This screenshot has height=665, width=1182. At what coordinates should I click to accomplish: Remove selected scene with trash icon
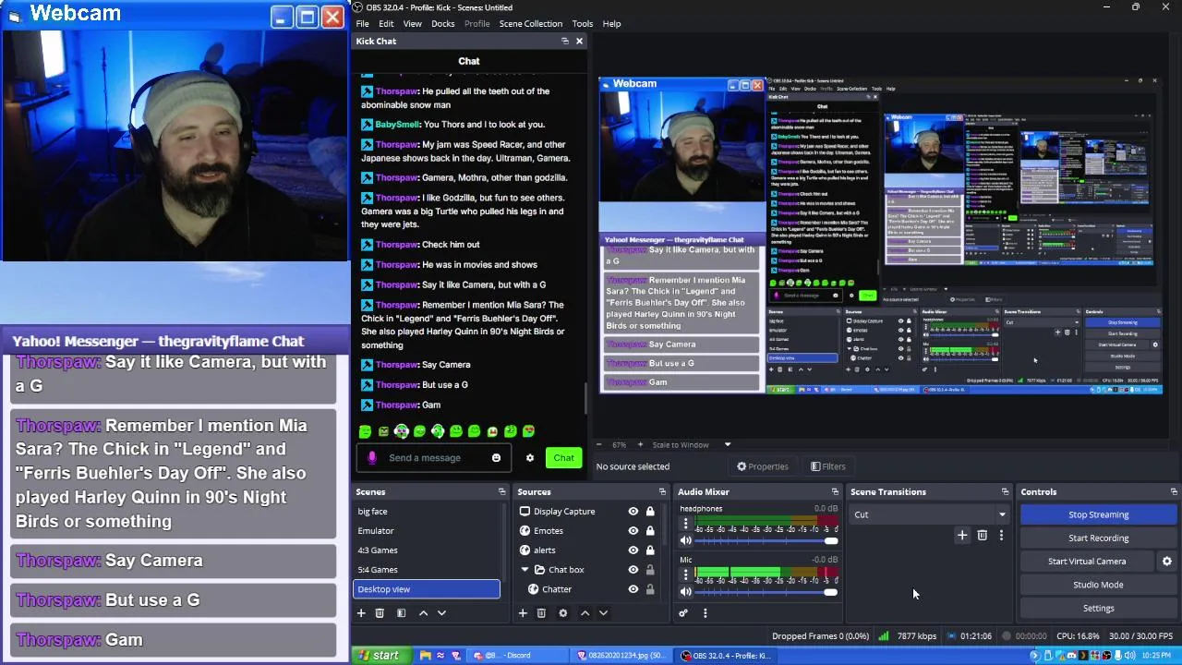point(380,613)
